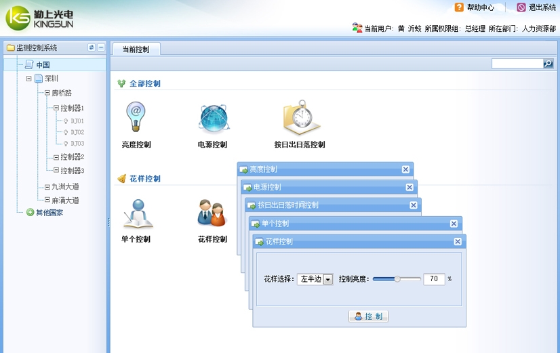Click the refresh icon in tree panel header
This screenshot has width=560, height=353.
coord(92,47)
